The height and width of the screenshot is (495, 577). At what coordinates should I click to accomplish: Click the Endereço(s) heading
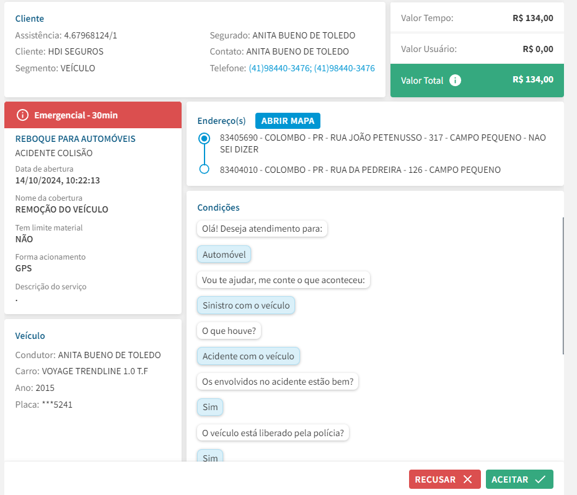tap(221, 121)
